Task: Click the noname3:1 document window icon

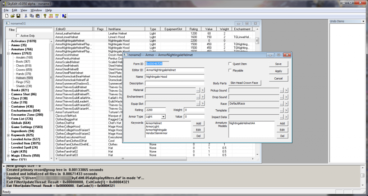Action: click(8, 23)
